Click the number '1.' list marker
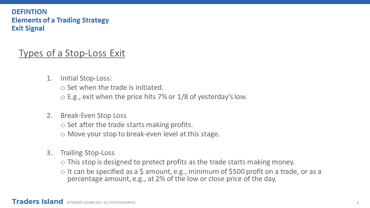 (x=50, y=78)
